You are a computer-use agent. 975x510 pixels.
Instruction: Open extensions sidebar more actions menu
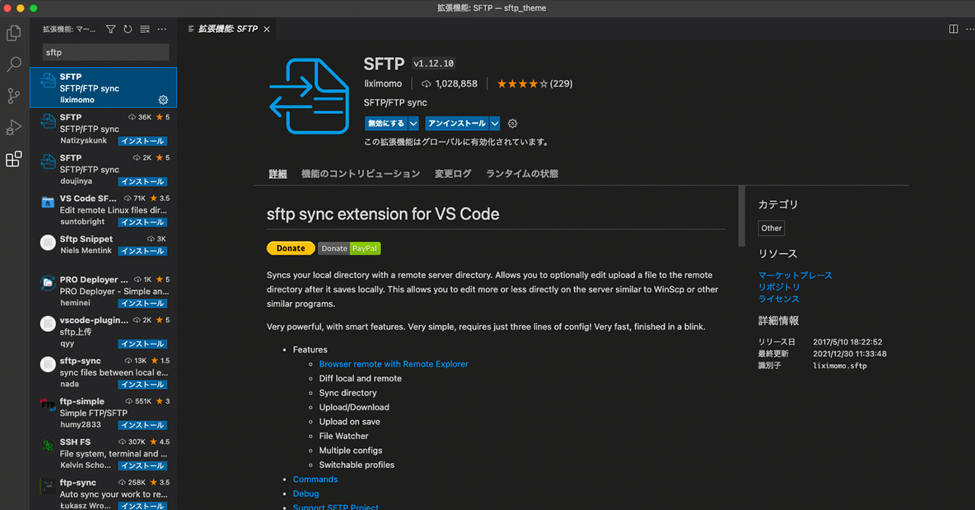(161, 29)
